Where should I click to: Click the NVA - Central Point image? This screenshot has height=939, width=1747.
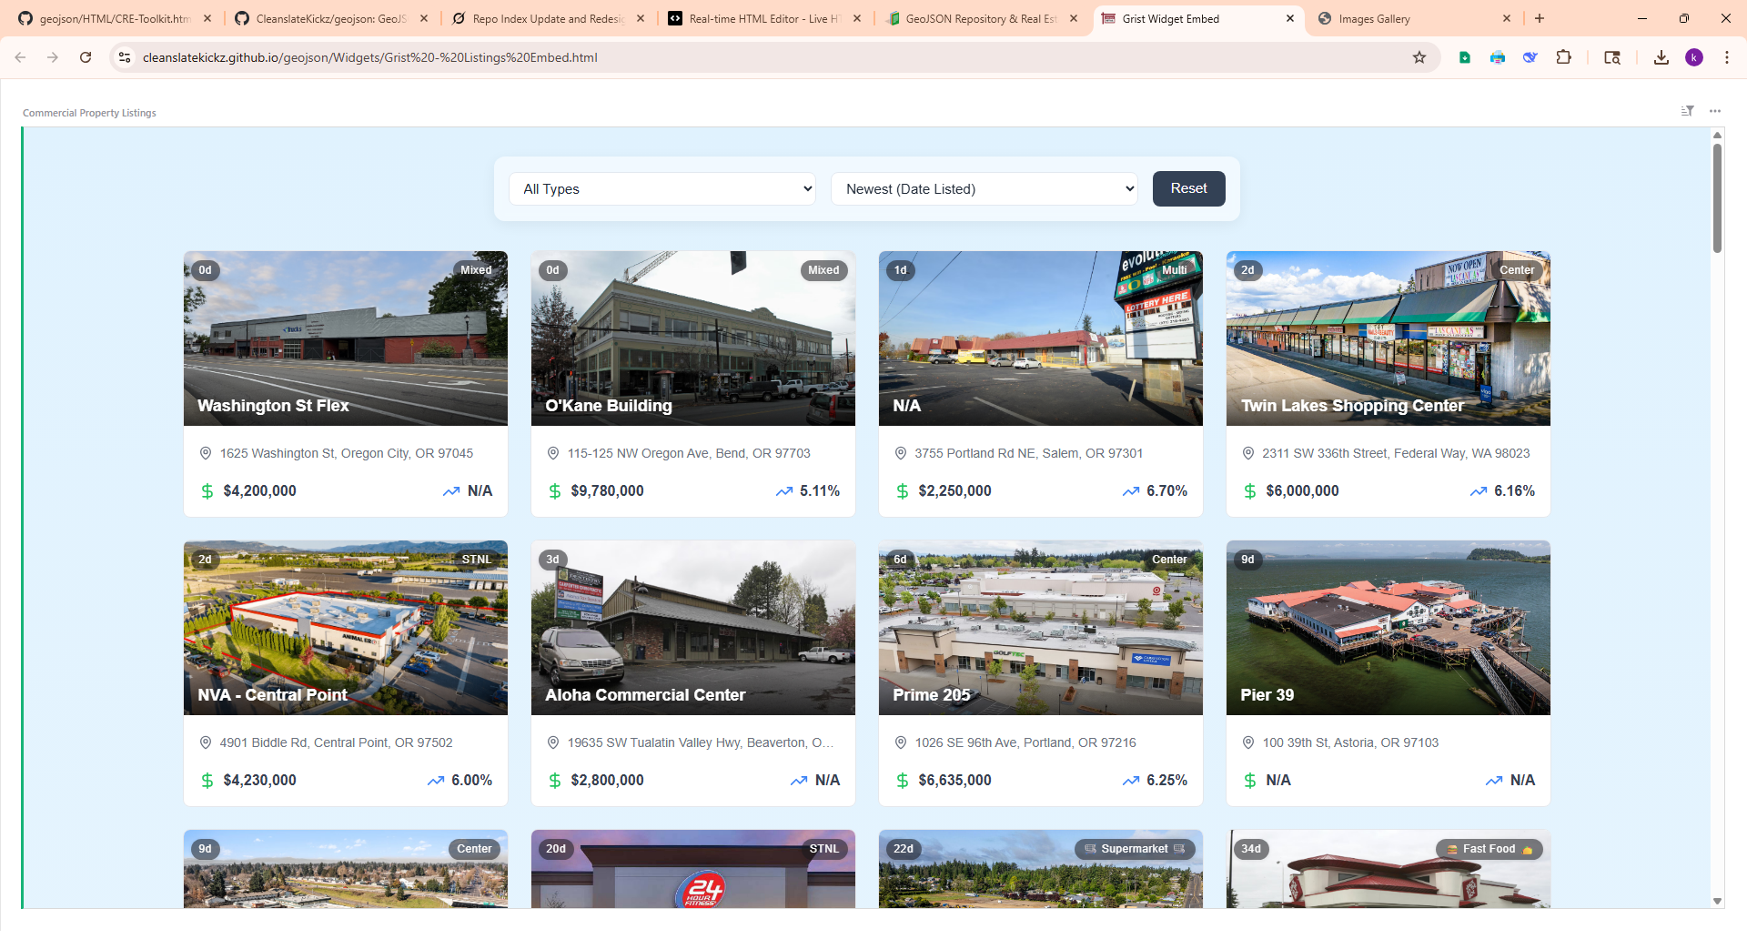tap(346, 628)
